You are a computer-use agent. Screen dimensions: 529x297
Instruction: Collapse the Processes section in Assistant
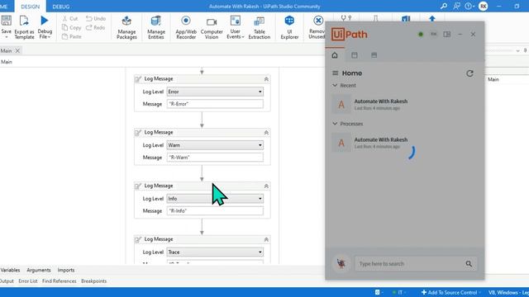tap(335, 124)
